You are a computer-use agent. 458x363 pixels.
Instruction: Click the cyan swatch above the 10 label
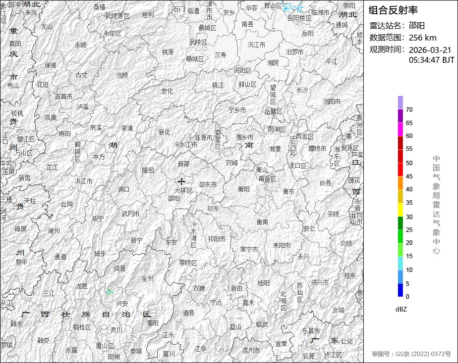(401, 264)
